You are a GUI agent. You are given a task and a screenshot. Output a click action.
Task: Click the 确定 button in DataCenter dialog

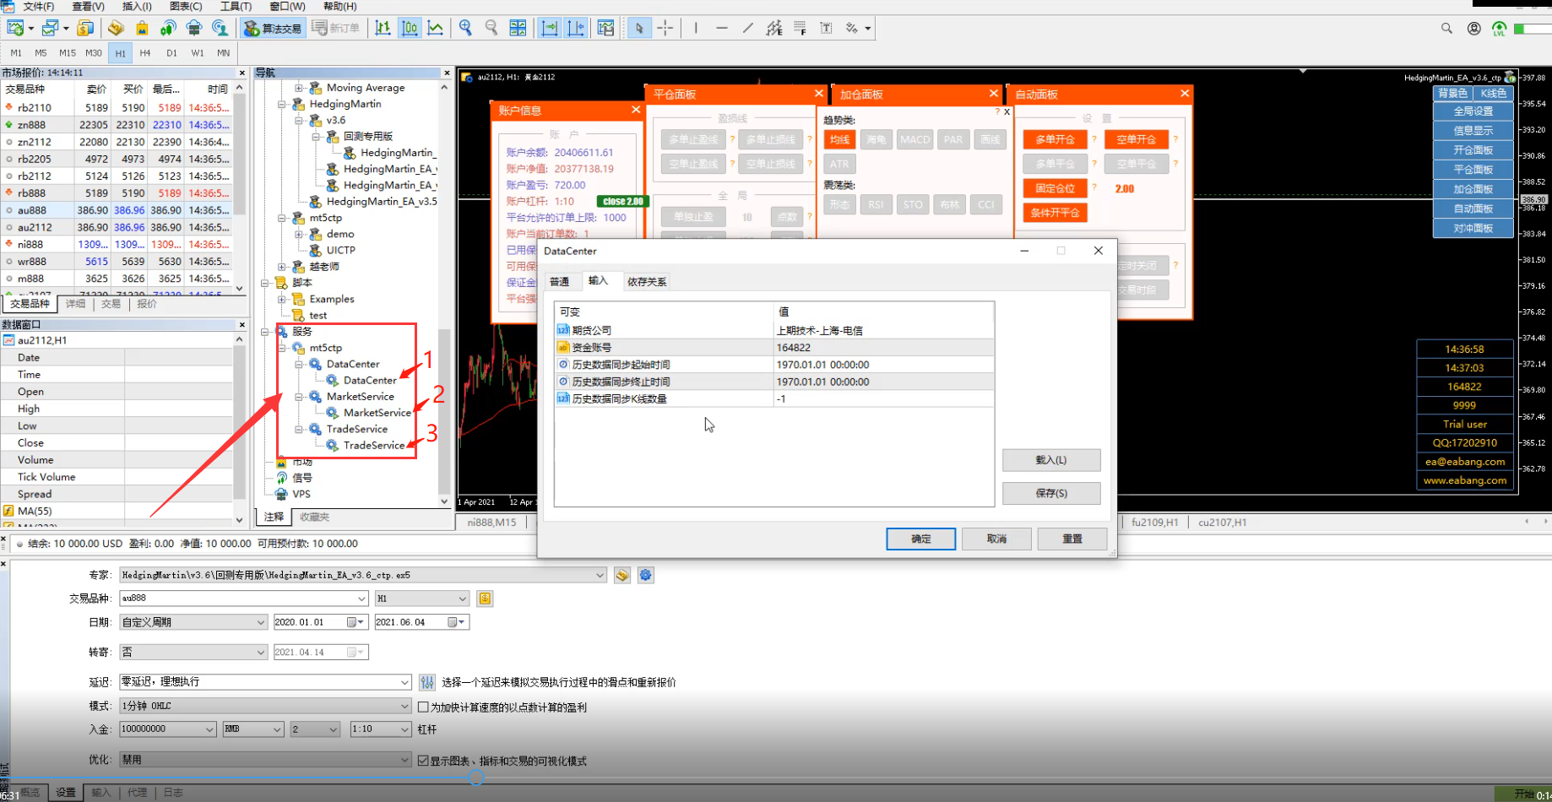[920, 539]
